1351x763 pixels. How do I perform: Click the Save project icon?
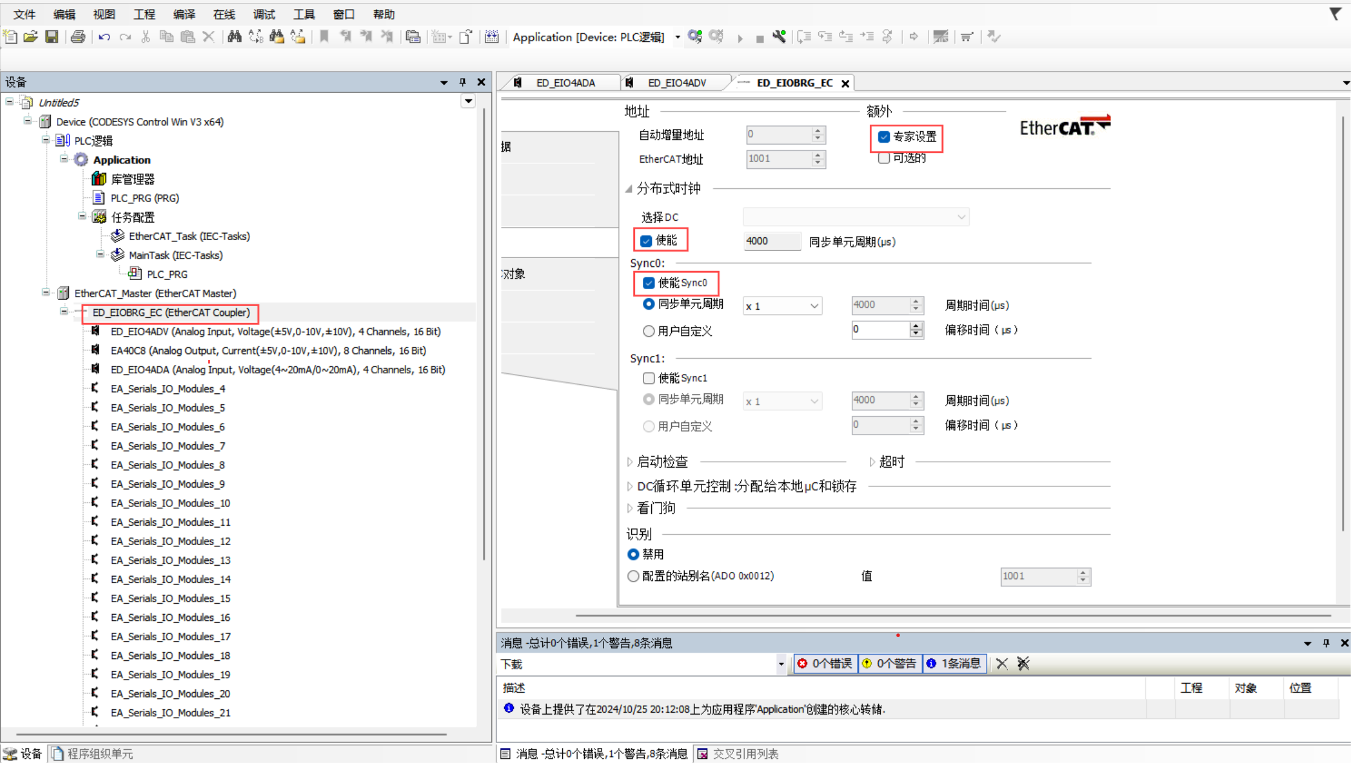52,37
